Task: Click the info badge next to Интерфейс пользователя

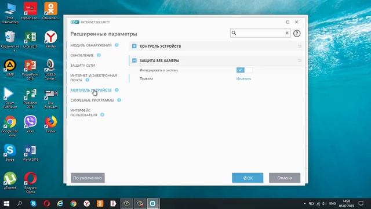Action: [x=102, y=115]
